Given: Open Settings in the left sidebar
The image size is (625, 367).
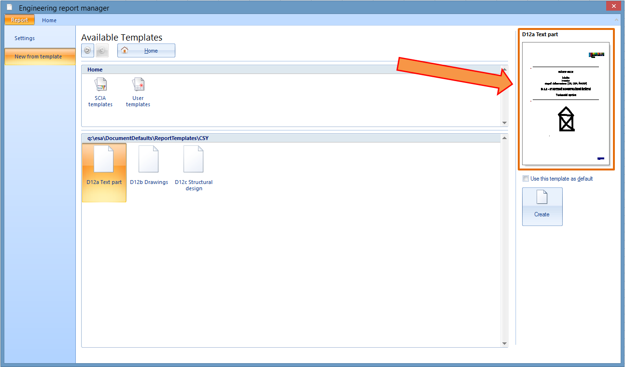Looking at the screenshot, I should tap(25, 38).
